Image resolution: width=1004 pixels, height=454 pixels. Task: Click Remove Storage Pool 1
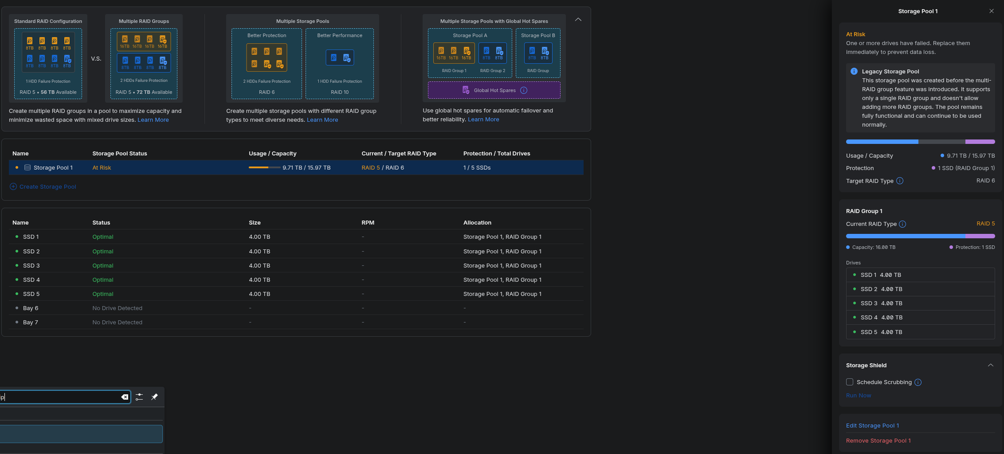point(878,440)
